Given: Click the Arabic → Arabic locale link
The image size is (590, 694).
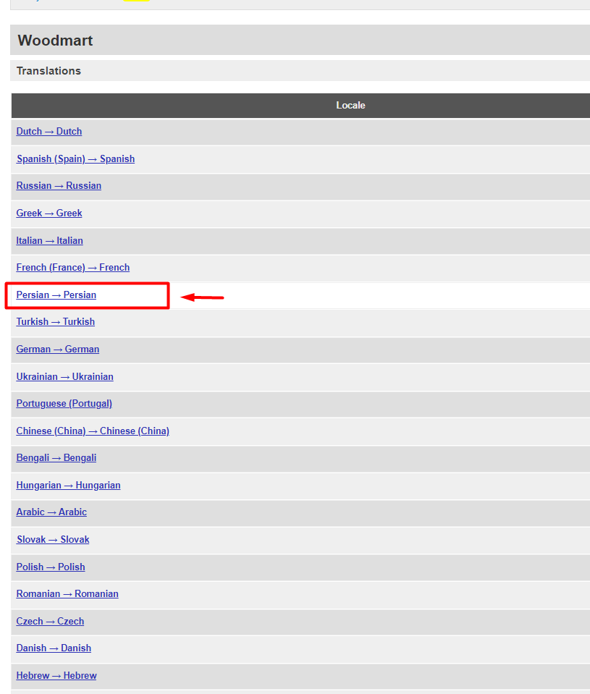Looking at the screenshot, I should click(x=51, y=512).
